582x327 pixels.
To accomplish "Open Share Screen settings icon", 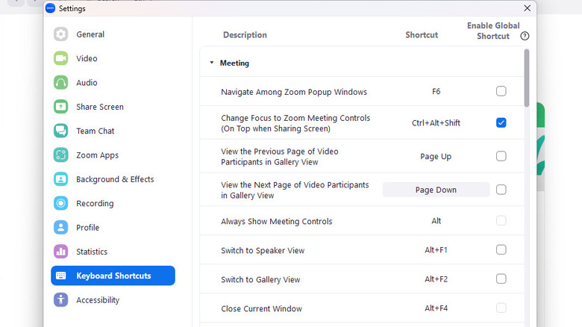I will coord(61,107).
